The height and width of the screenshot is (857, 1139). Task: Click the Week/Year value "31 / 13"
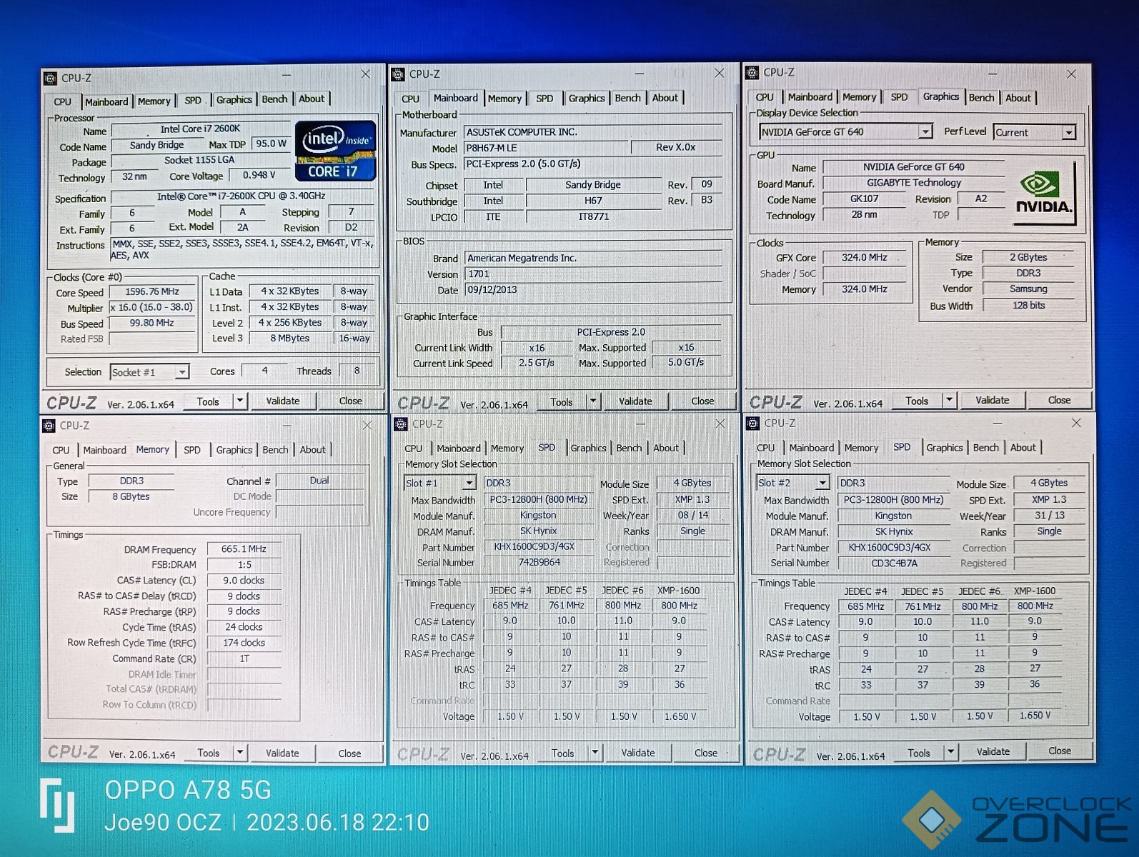[x=1049, y=516]
